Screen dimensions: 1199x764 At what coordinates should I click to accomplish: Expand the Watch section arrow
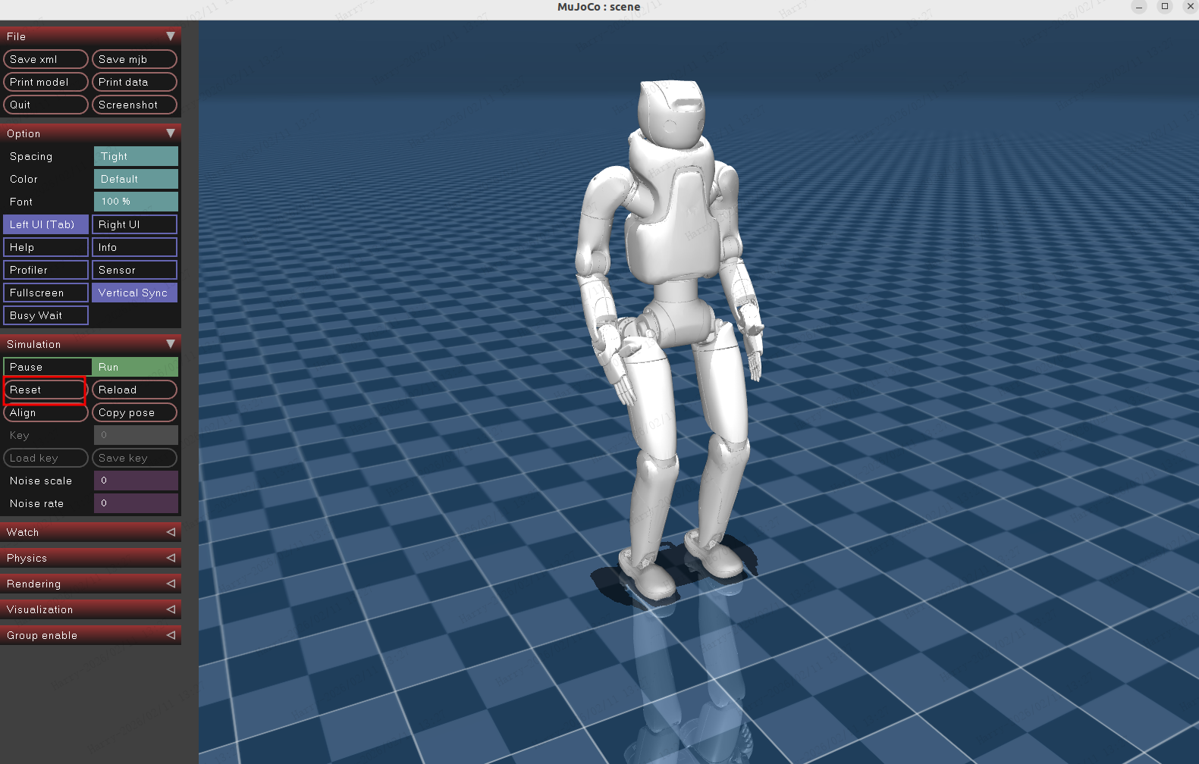tap(170, 532)
